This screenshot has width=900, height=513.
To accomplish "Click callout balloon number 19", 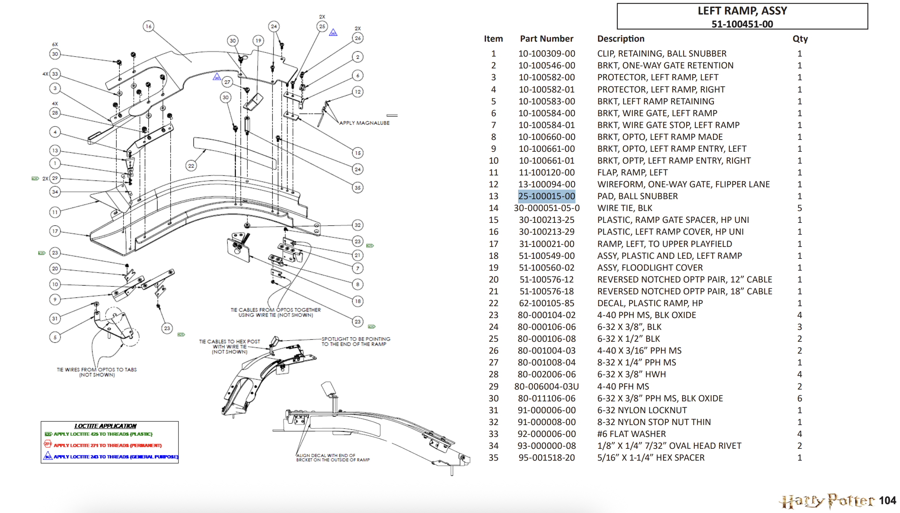I will [x=258, y=41].
